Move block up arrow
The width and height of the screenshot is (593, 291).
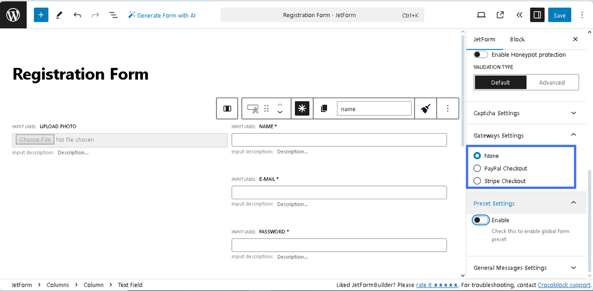(280, 105)
